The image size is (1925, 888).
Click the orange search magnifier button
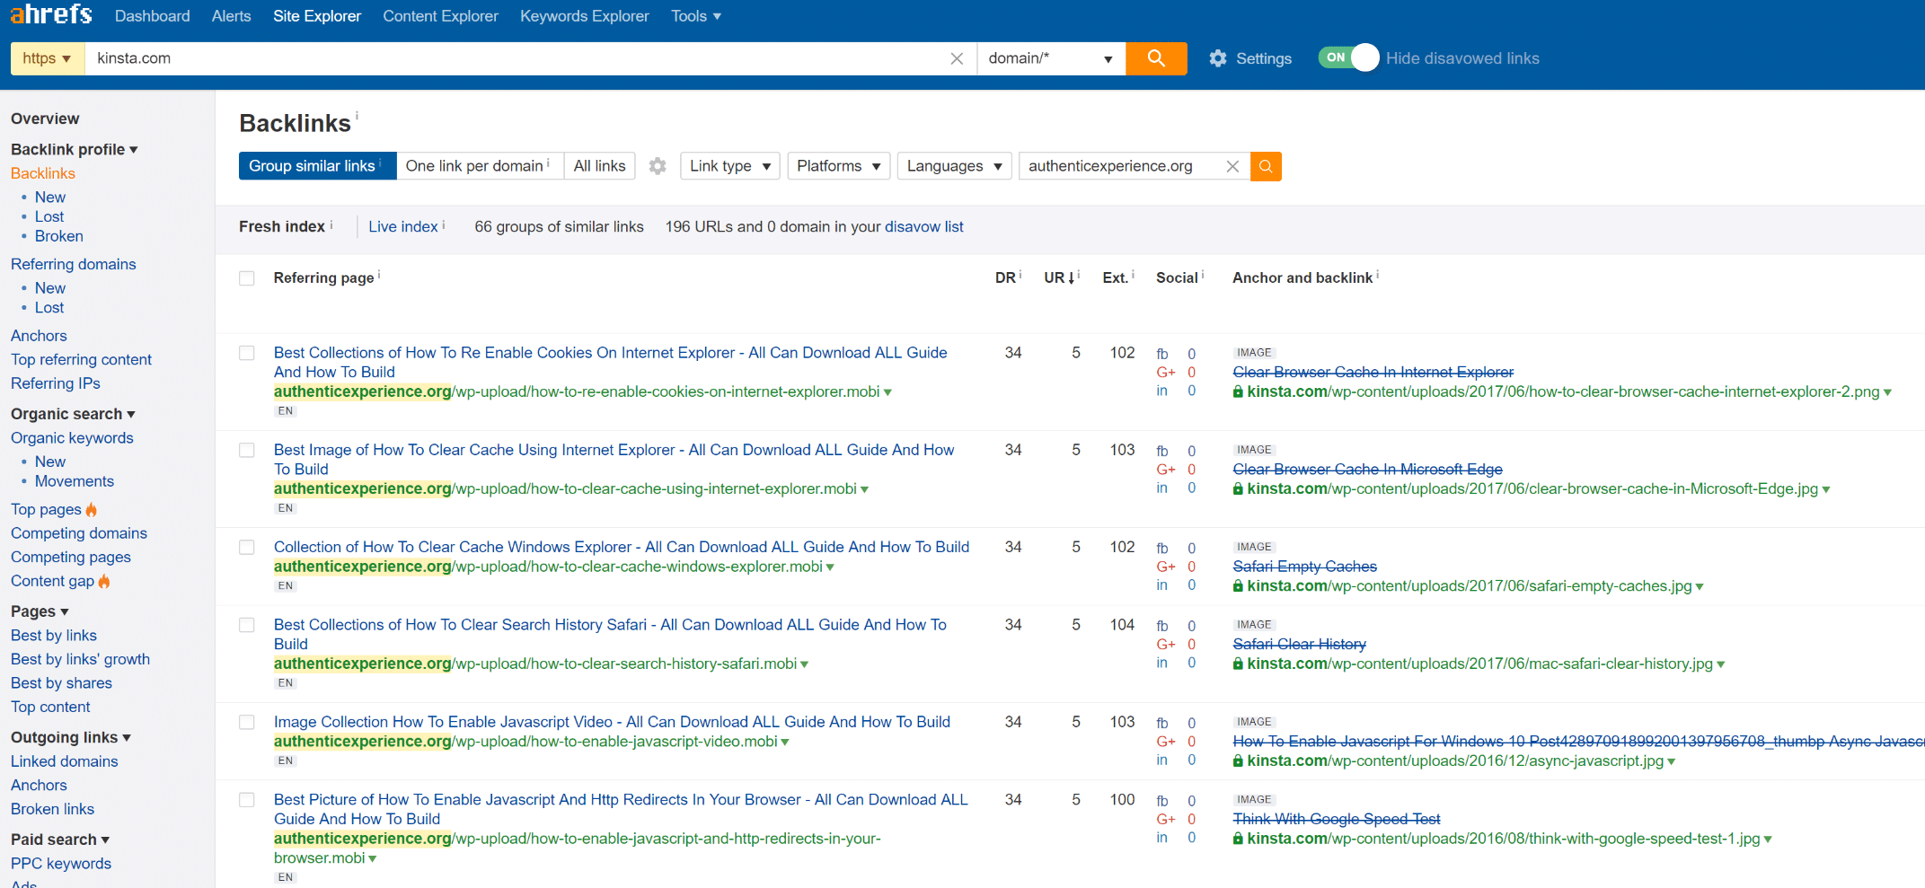1156,57
